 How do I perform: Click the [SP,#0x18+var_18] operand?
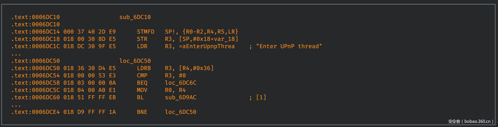click(x=209, y=39)
